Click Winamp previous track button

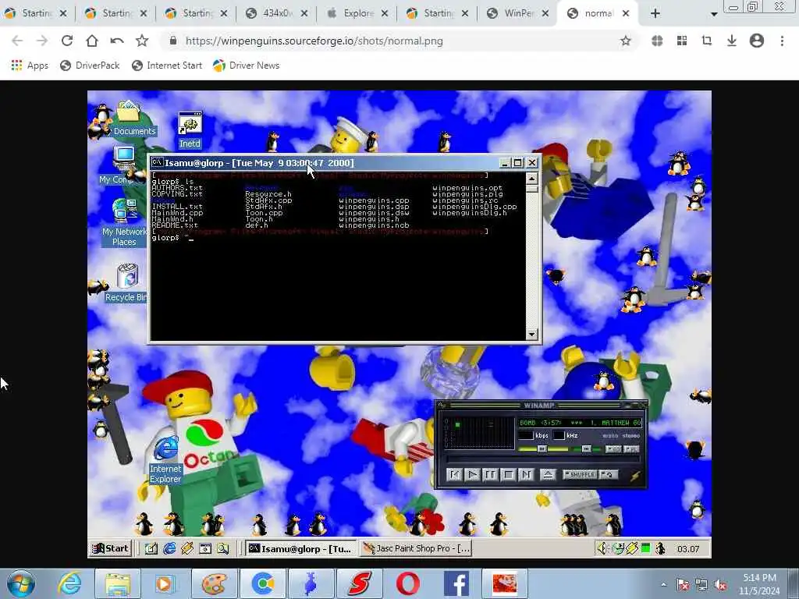click(454, 475)
